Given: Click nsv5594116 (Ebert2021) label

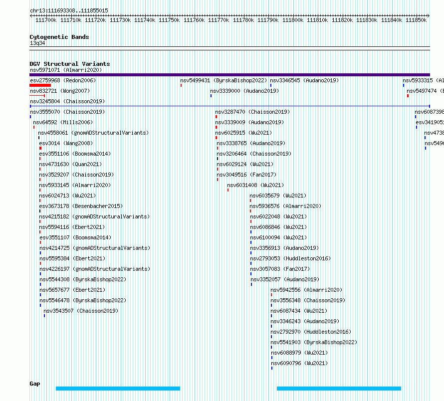Looking at the screenshot, I should pyautogui.click(x=72, y=227).
